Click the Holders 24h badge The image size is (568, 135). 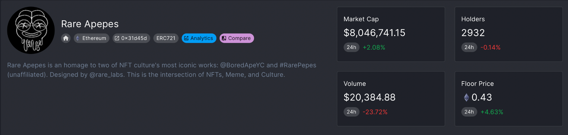click(469, 47)
